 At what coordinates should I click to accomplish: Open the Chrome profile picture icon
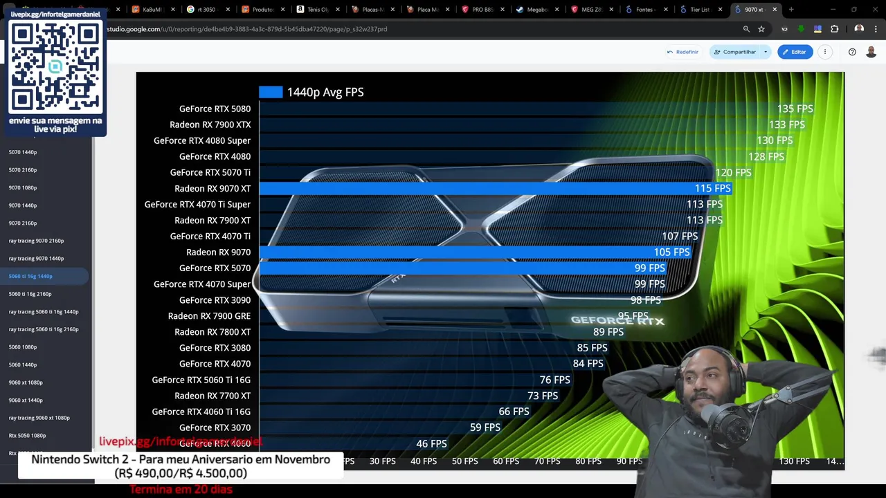pos(859,29)
